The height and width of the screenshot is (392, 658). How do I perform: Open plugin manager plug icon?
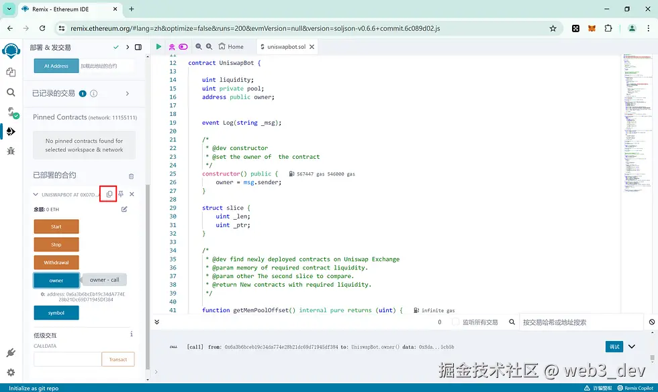11,352
